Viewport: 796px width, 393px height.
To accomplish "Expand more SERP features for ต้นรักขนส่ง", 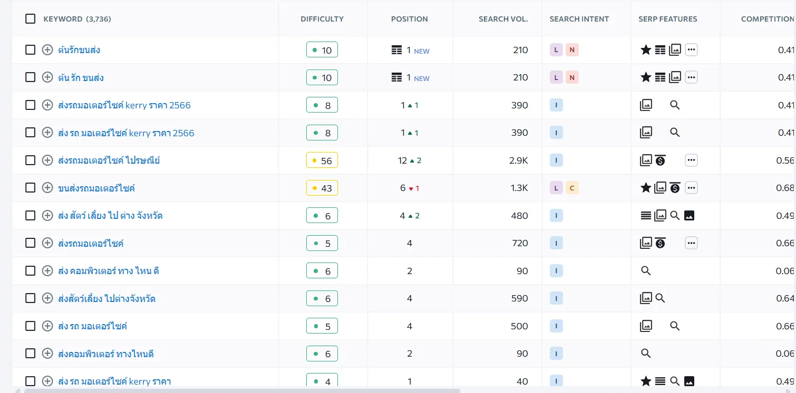I will coord(691,50).
